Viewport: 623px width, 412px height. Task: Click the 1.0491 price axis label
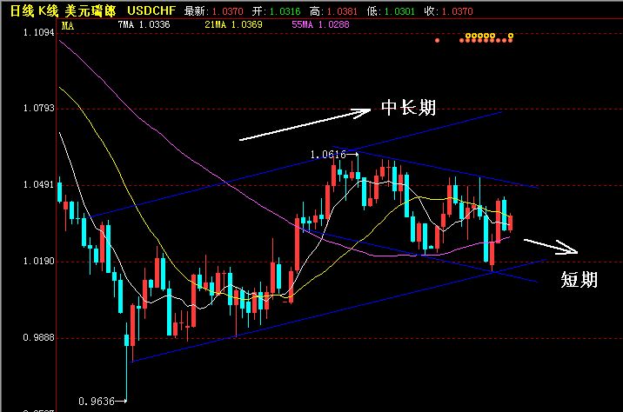click(x=38, y=184)
